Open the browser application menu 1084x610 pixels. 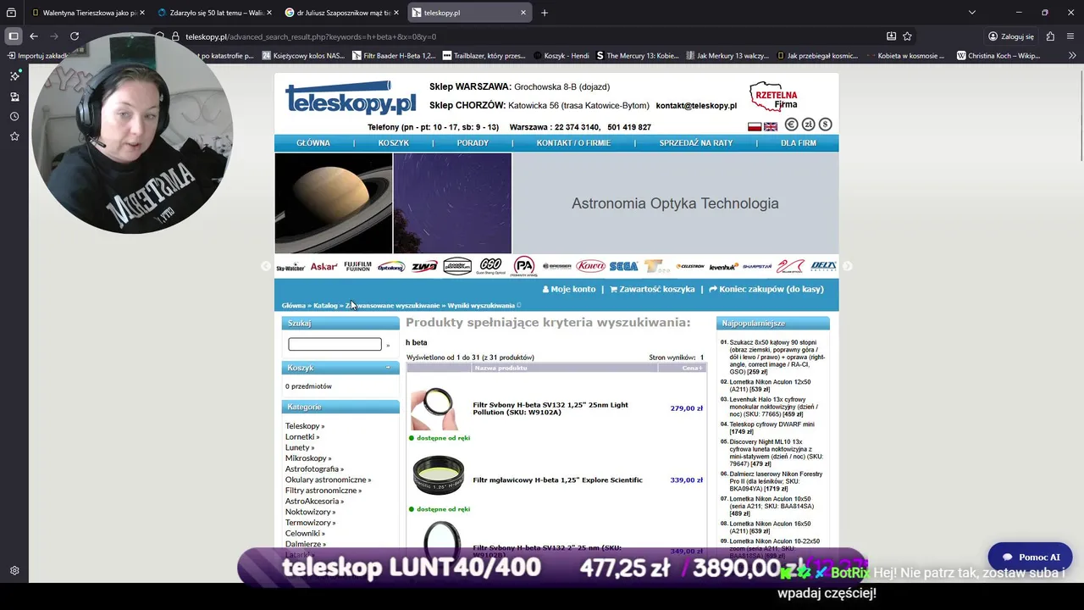point(1071,36)
